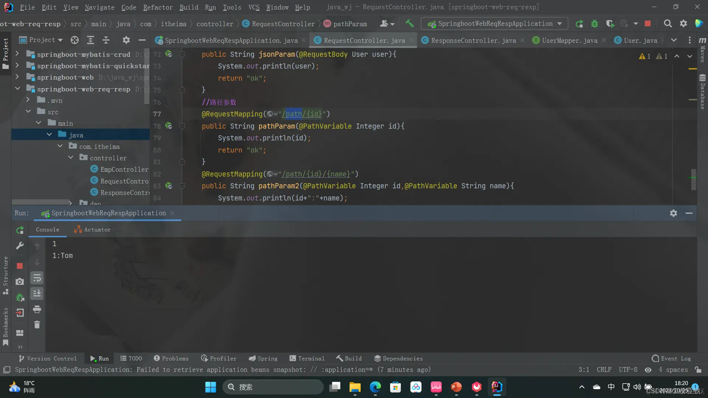Image resolution: width=708 pixels, height=398 pixels.
Task: Click the Search Everywhere magnifier icon
Action: (x=667, y=24)
